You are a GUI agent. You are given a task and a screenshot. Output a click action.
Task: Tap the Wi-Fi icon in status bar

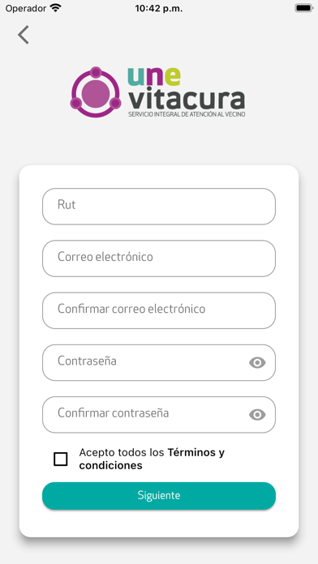[55, 8]
